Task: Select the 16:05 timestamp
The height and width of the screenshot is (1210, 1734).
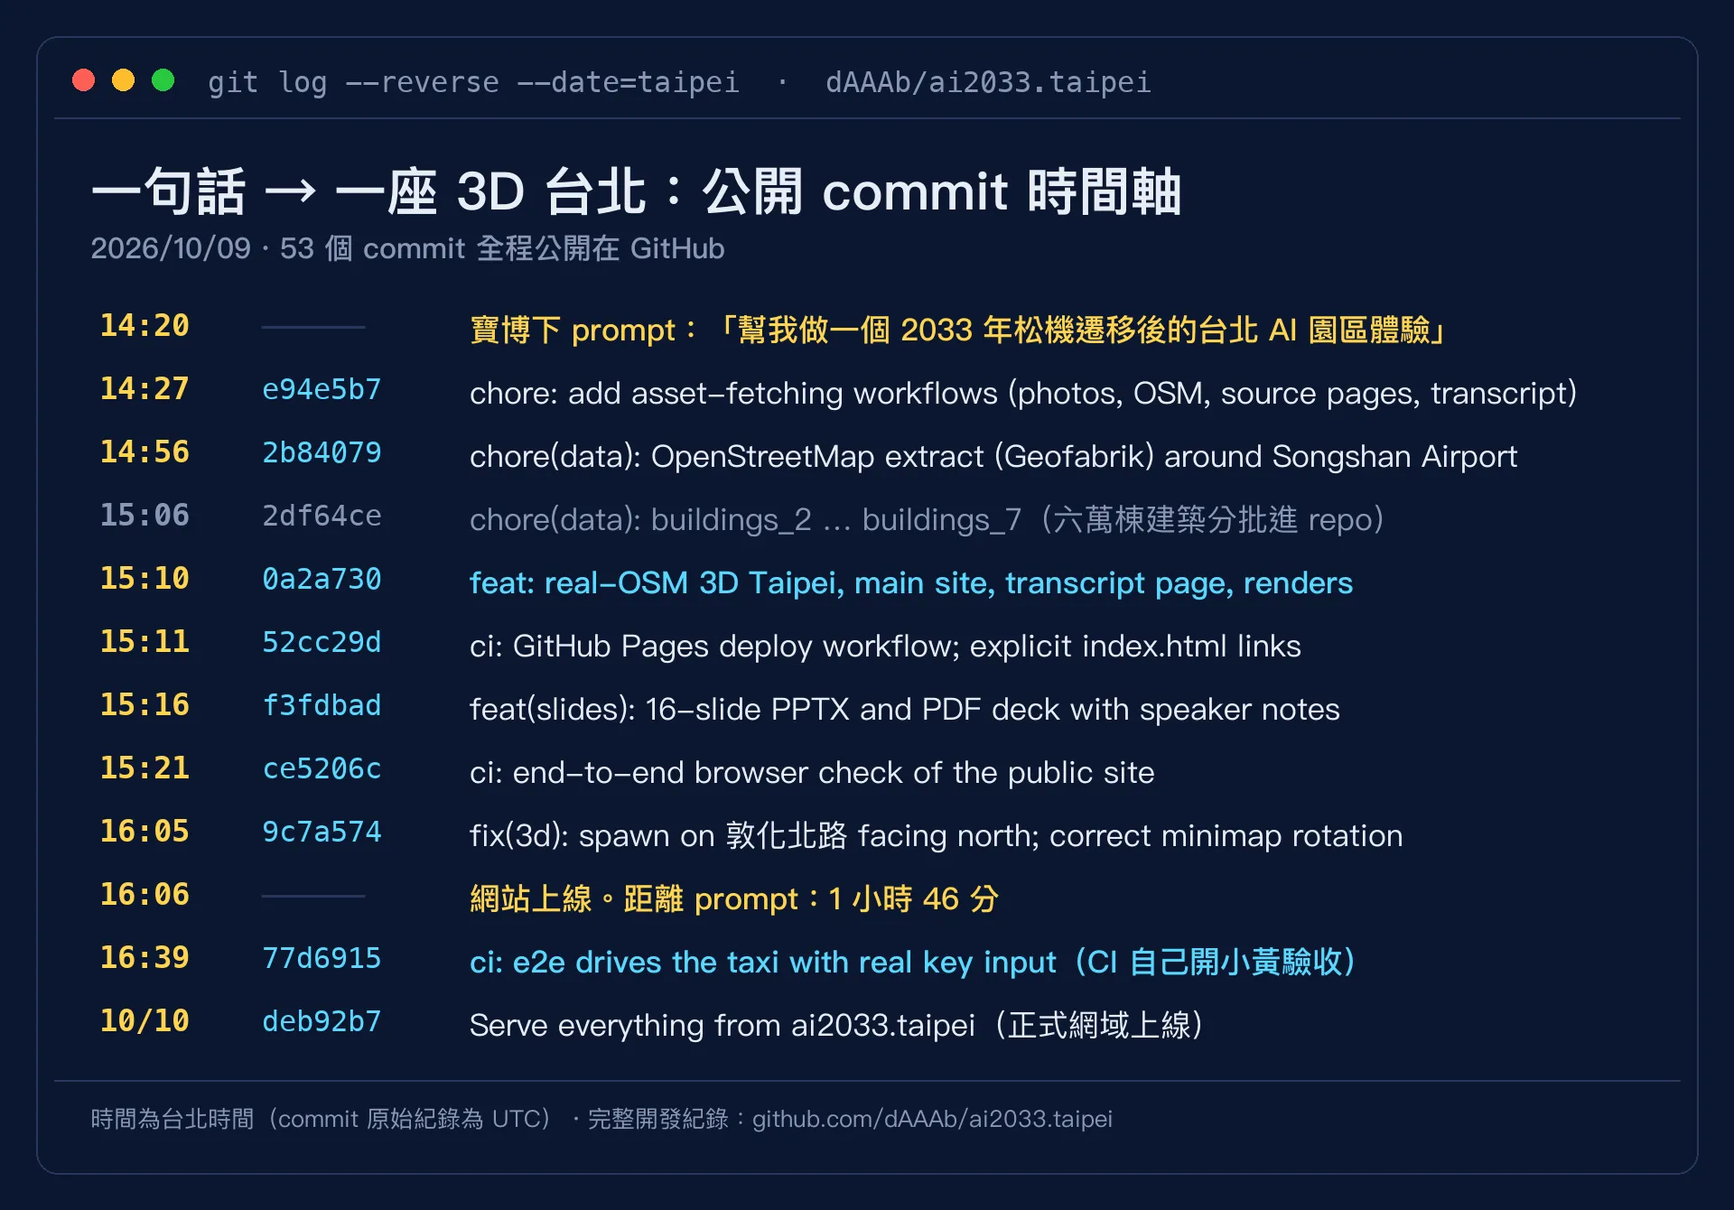Action: click(x=144, y=832)
